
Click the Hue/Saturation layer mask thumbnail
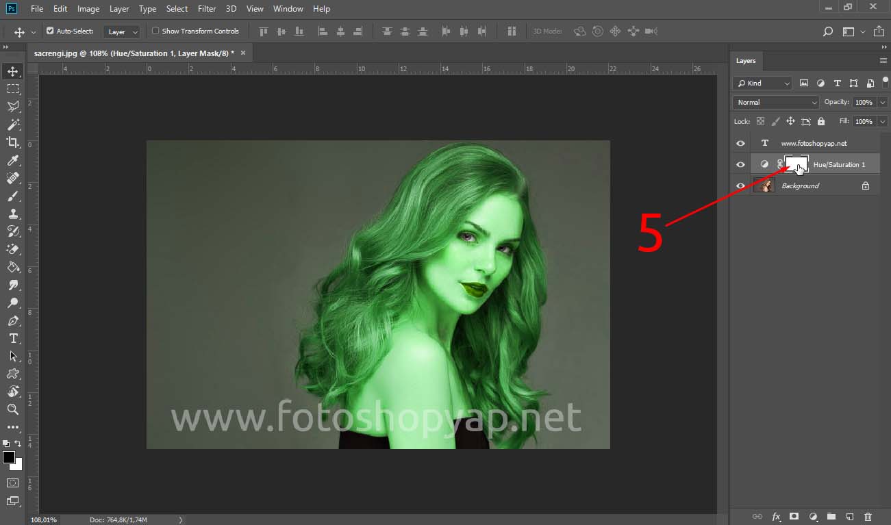(796, 164)
